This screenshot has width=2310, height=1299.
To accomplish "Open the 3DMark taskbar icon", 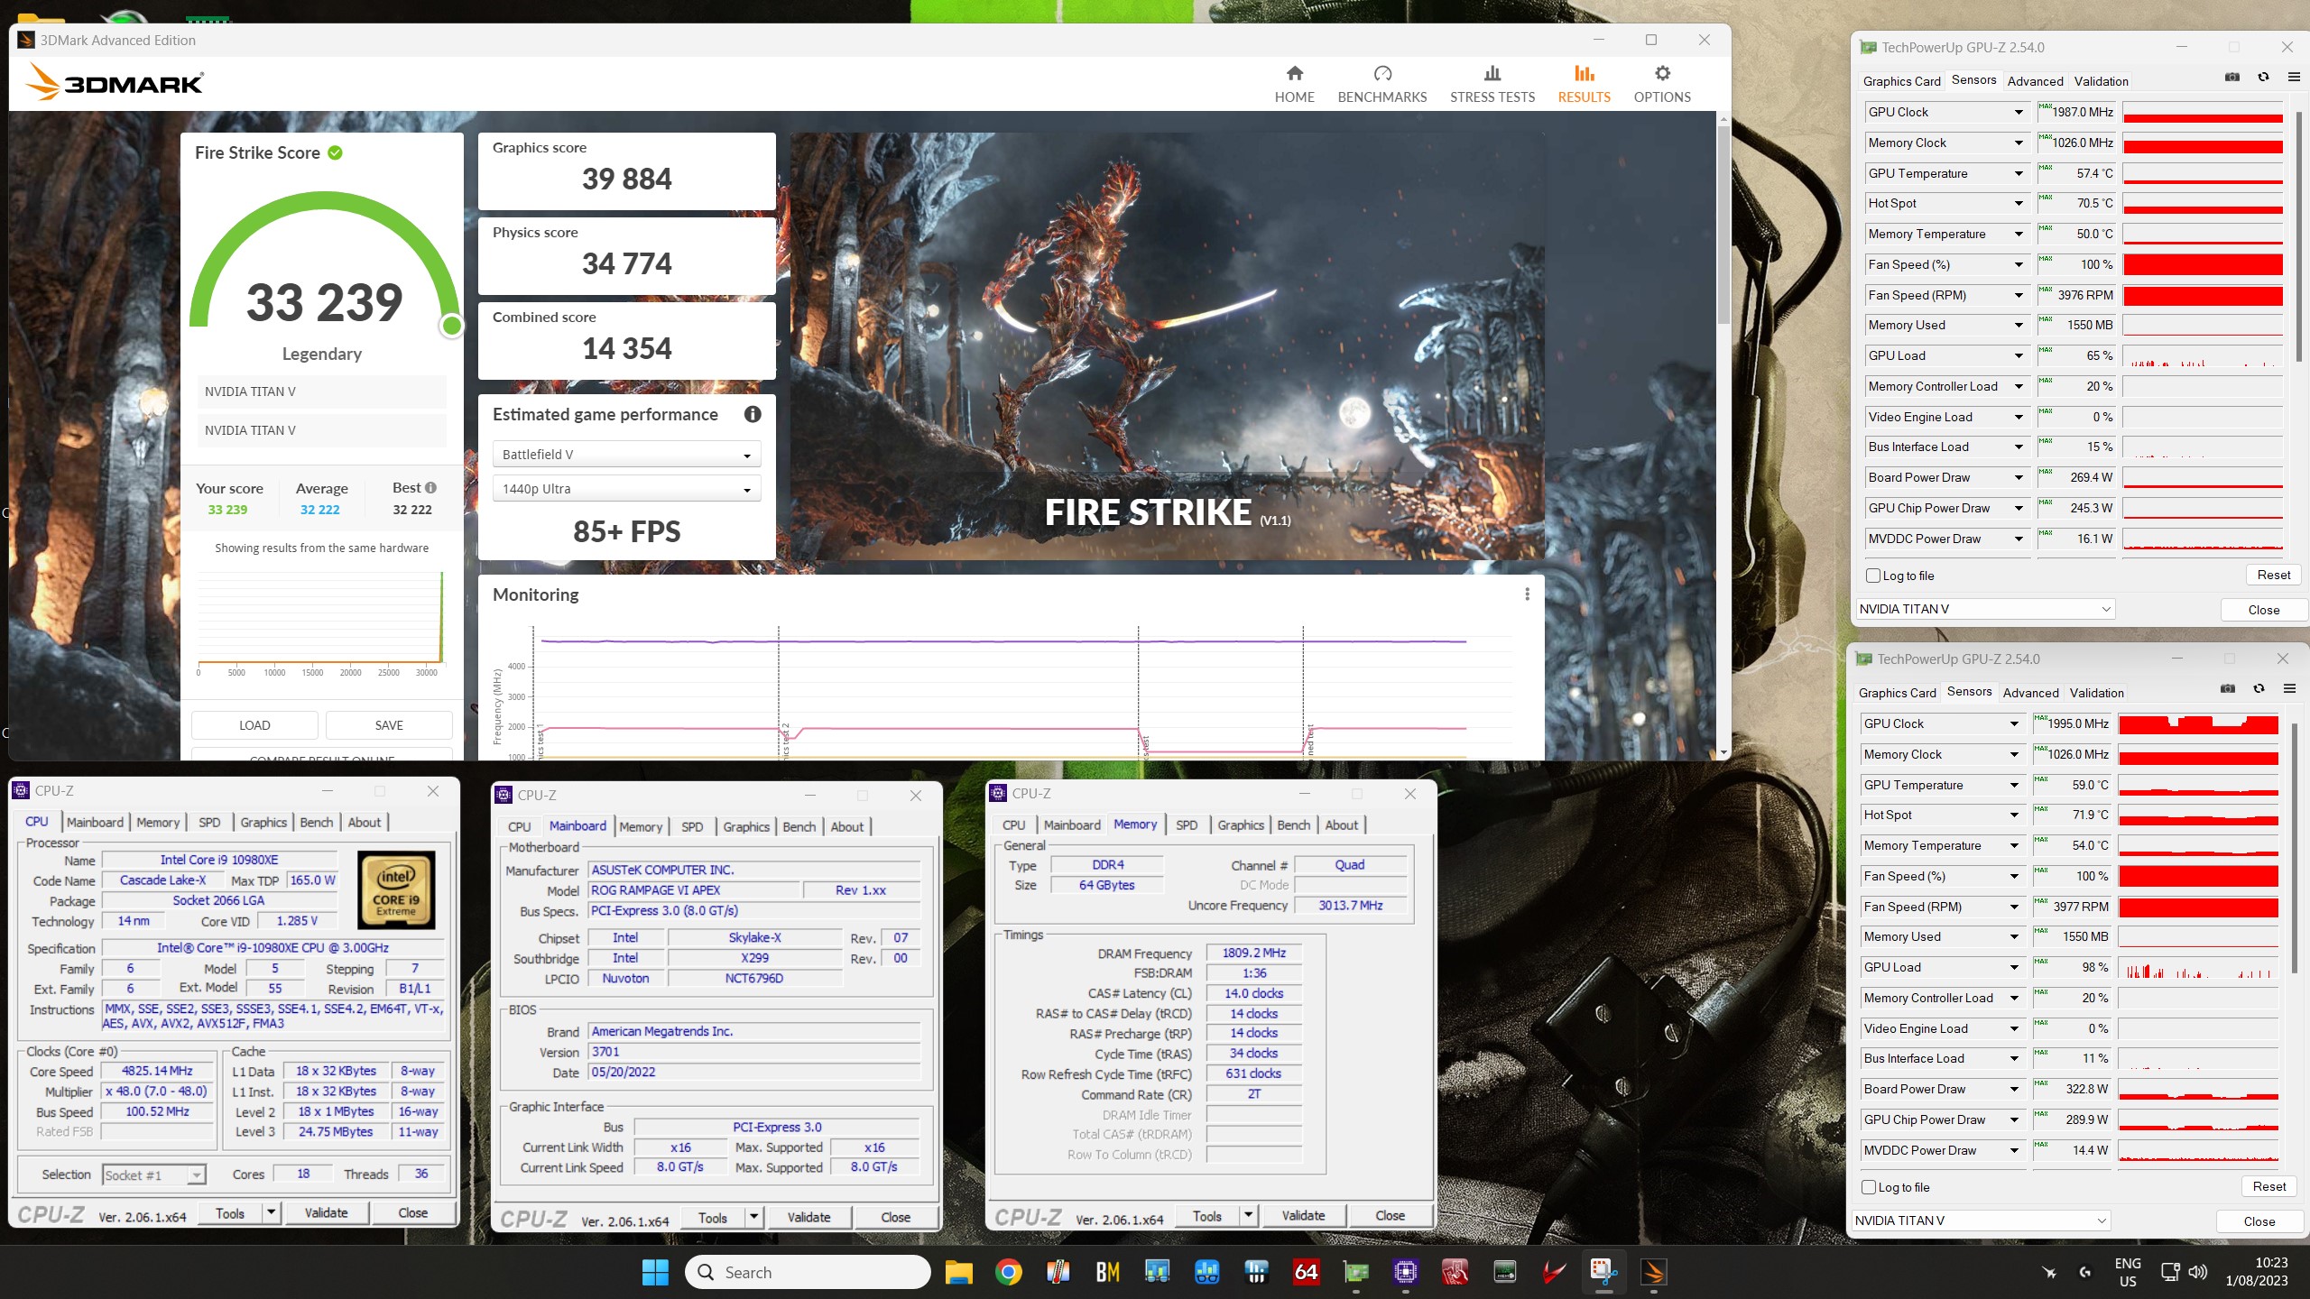I will click(x=1652, y=1273).
